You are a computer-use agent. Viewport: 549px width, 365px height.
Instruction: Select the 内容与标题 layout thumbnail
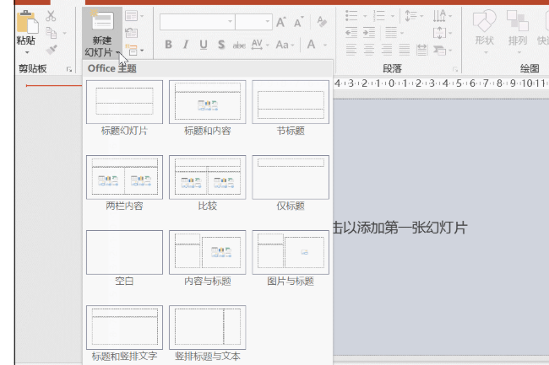pyautogui.click(x=207, y=252)
